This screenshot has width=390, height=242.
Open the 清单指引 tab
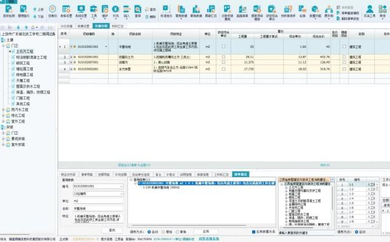(241, 174)
